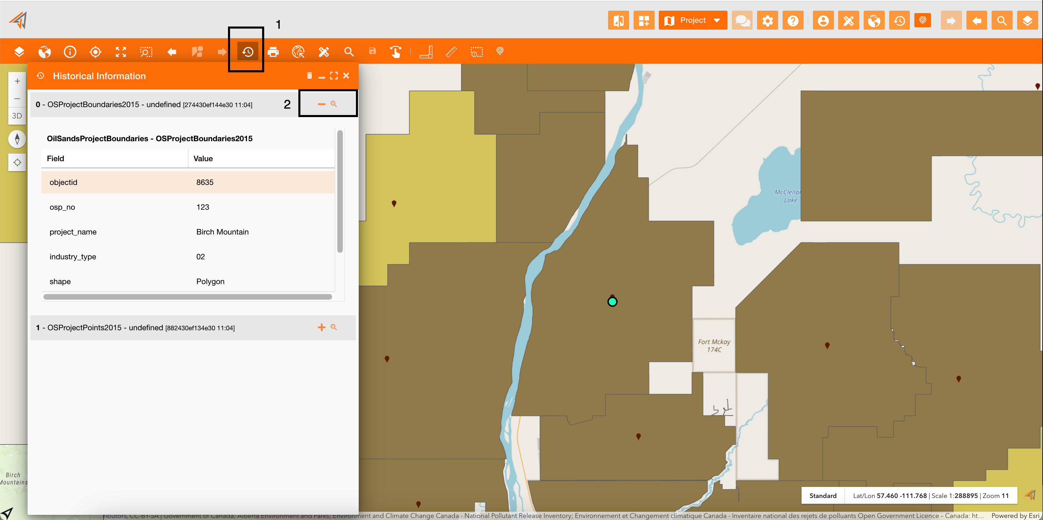
Task: Click the shape value Polygon
Action: [x=210, y=282]
